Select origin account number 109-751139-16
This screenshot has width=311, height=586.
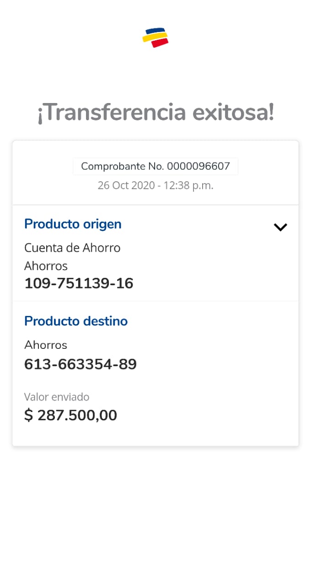tap(79, 283)
